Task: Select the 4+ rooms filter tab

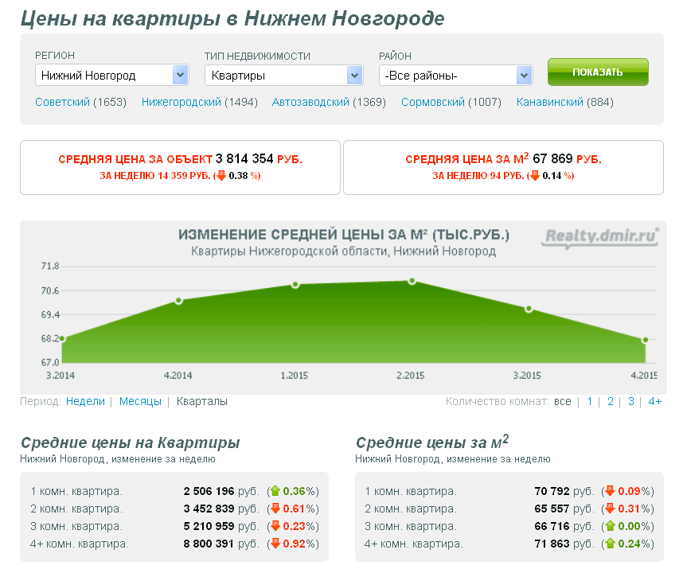Action: coord(654,401)
